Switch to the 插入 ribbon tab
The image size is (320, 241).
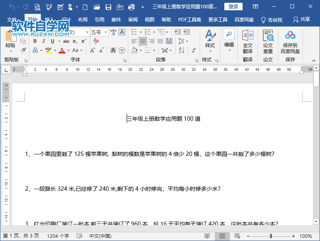(x=49, y=19)
